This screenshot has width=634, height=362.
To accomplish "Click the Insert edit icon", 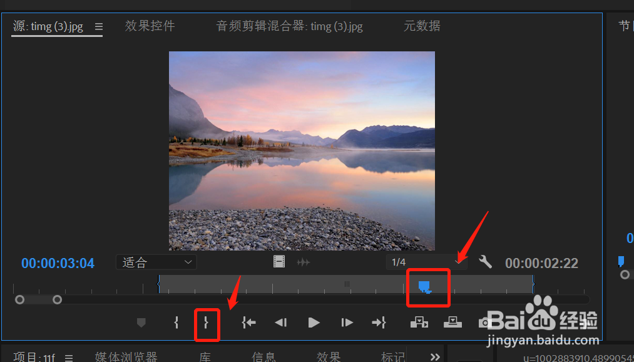I will [x=419, y=323].
